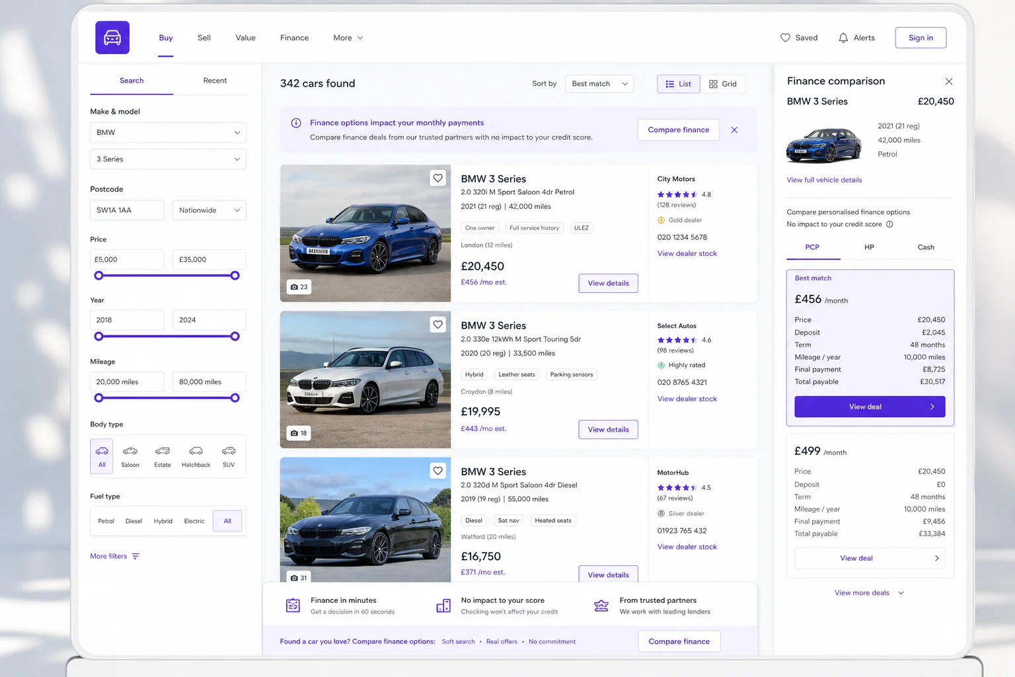Open the BMW make dropdown
The height and width of the screenshot is (677, 1015).
point(168,132)
